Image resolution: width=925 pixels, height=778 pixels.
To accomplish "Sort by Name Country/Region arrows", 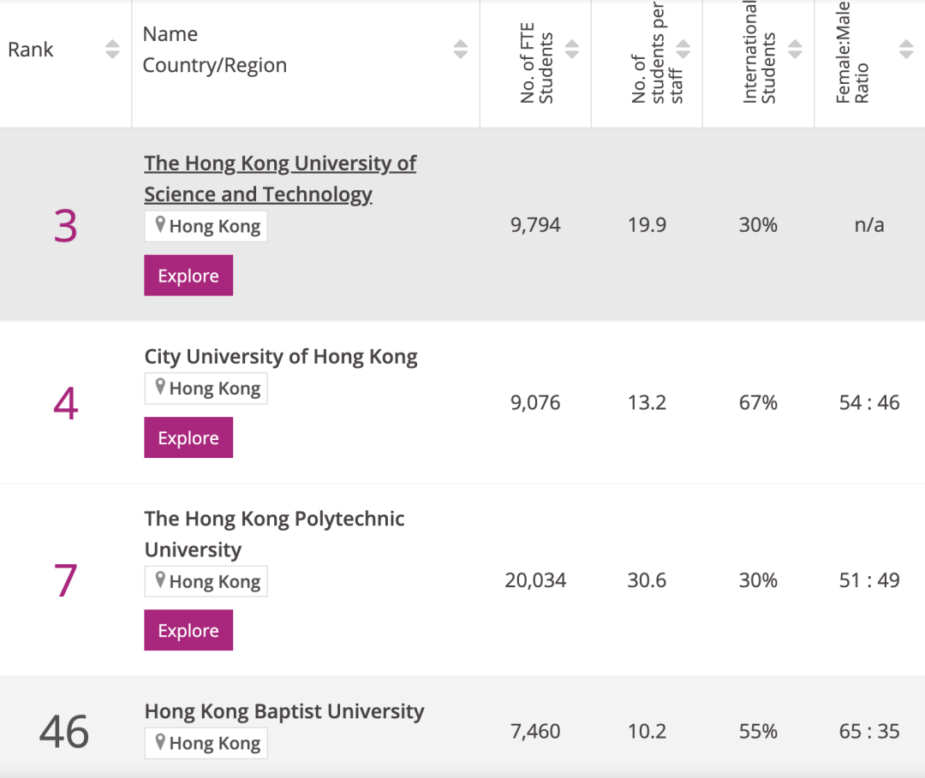I will (x=461, y=50).
